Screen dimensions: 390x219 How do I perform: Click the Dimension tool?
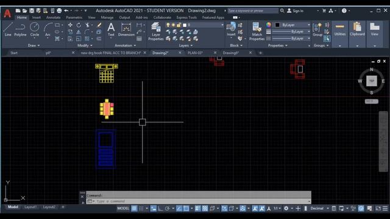click(x=126, y=29)
